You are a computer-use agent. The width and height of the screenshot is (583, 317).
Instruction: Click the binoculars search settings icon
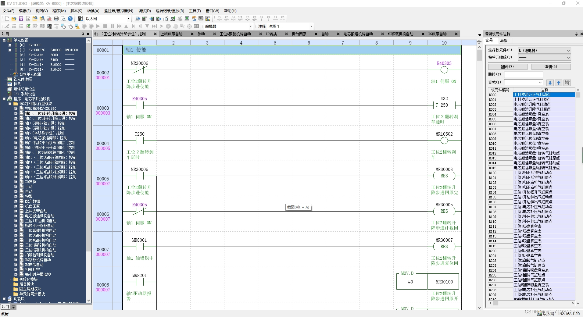(x=567, y=83)
